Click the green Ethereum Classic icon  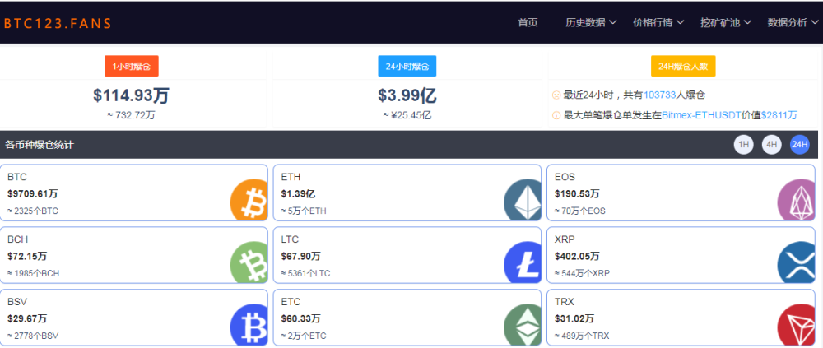pos(523,324)
